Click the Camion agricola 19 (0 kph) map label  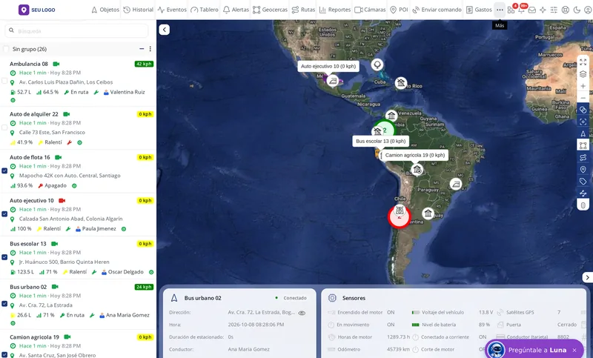coord(415,155)
